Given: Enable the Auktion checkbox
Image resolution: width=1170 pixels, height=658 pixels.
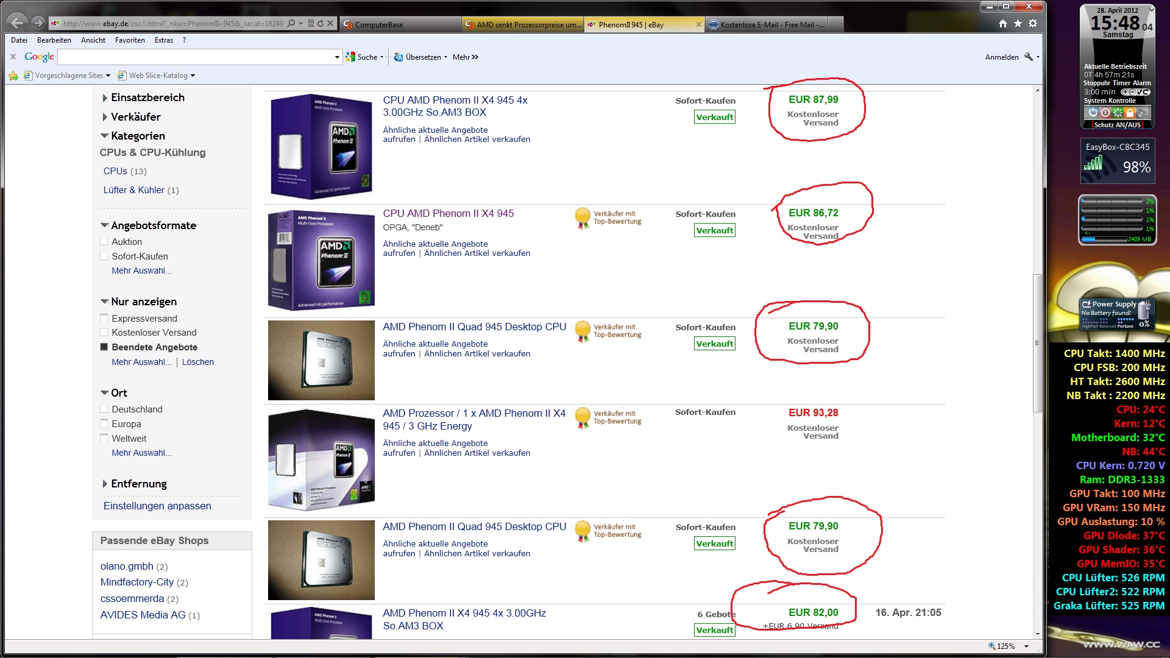Looking at the screenshot, I should (104, 242).
